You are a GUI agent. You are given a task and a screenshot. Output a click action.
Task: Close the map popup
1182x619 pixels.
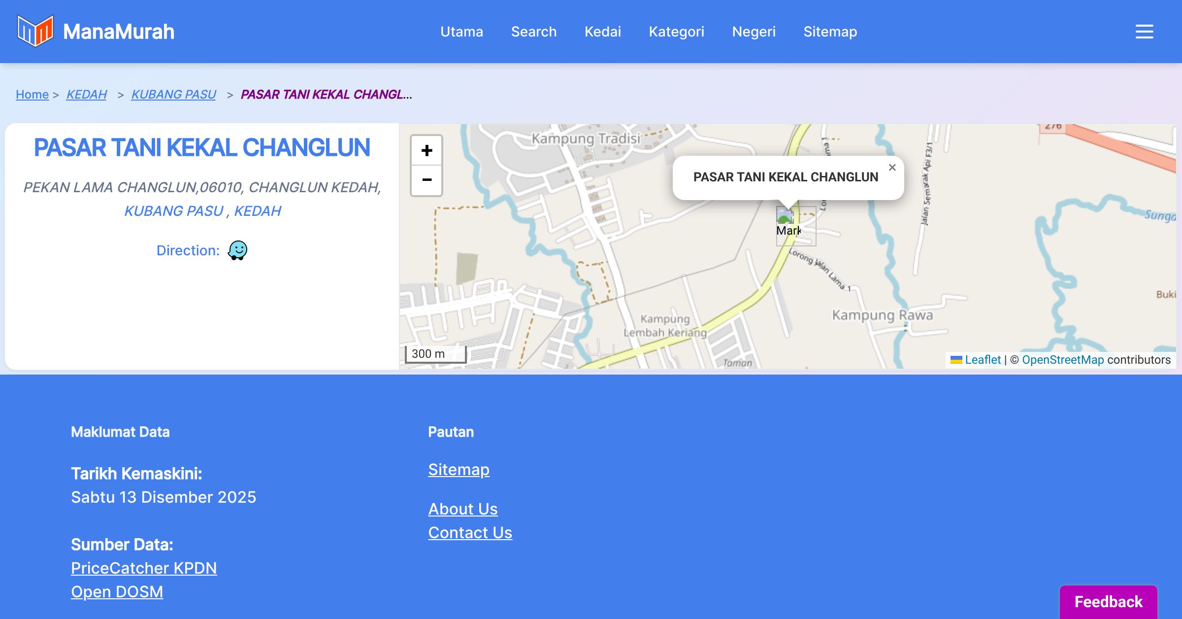click(x=892, y=168)
